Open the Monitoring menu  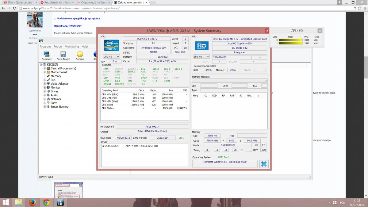pos(72,47)
